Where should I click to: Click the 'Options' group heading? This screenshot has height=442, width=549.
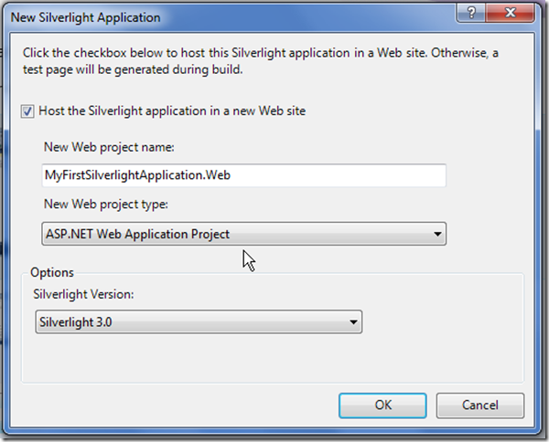(52, 272)
